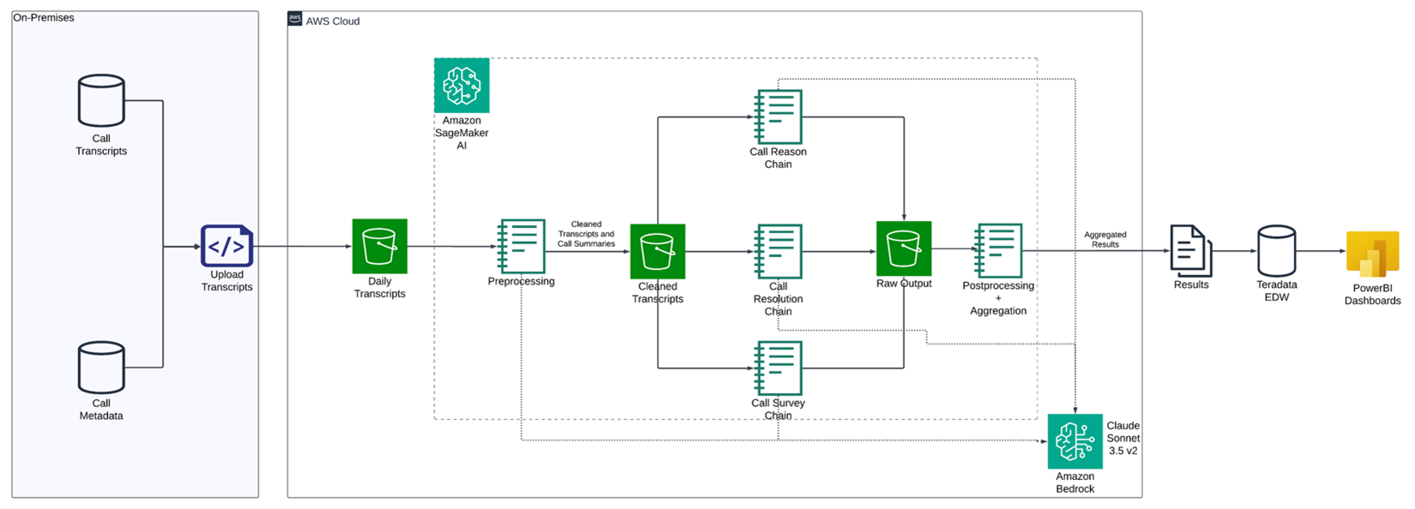The width and height of the screenshot is (1415, 509).
Task: Select the Preprocessing notebook icon
Action: [x=521, y=247]
